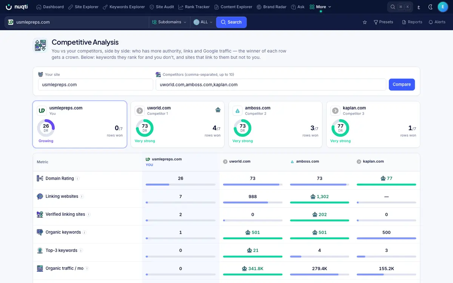This screenshot has width=453, height=283.
Task: Click the nuqti logo
Action: pyautogui.click(x=17, y=7)
